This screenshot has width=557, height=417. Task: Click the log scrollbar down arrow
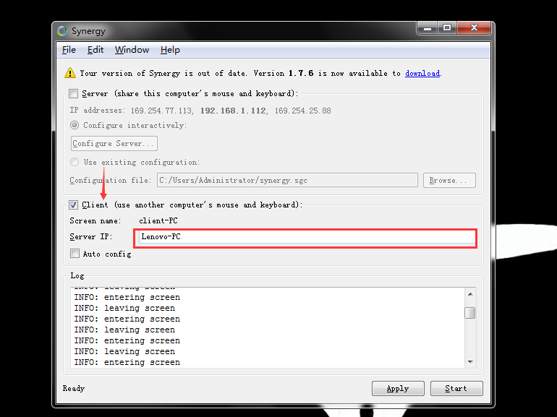tap(470, 361)
